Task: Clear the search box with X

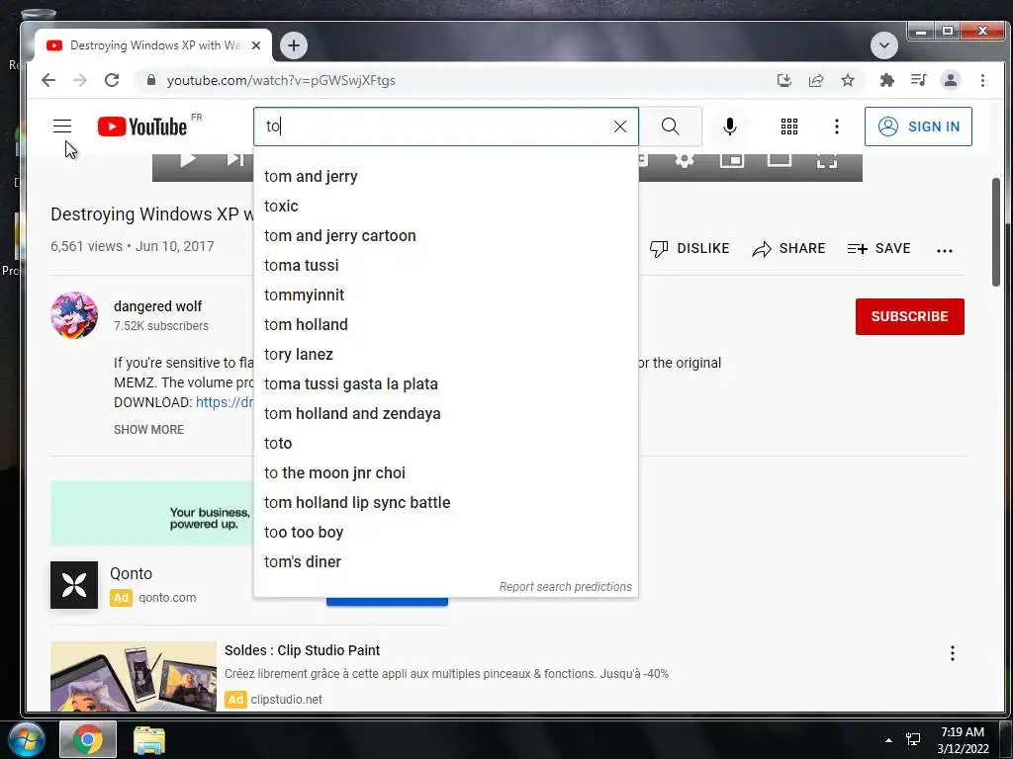Action: pos(620,126)
